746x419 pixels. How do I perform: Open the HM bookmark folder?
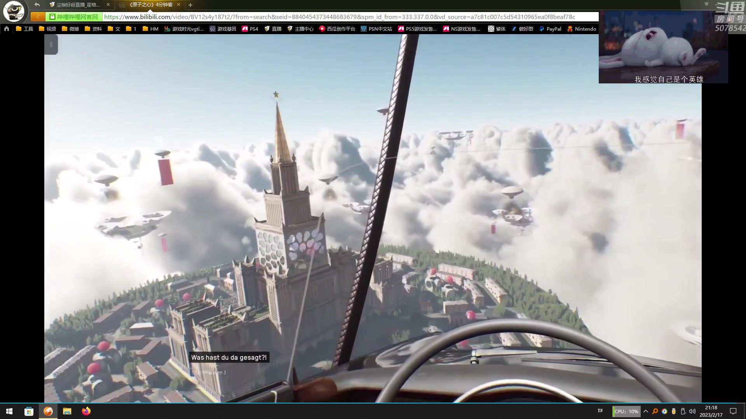pos(150,29)
